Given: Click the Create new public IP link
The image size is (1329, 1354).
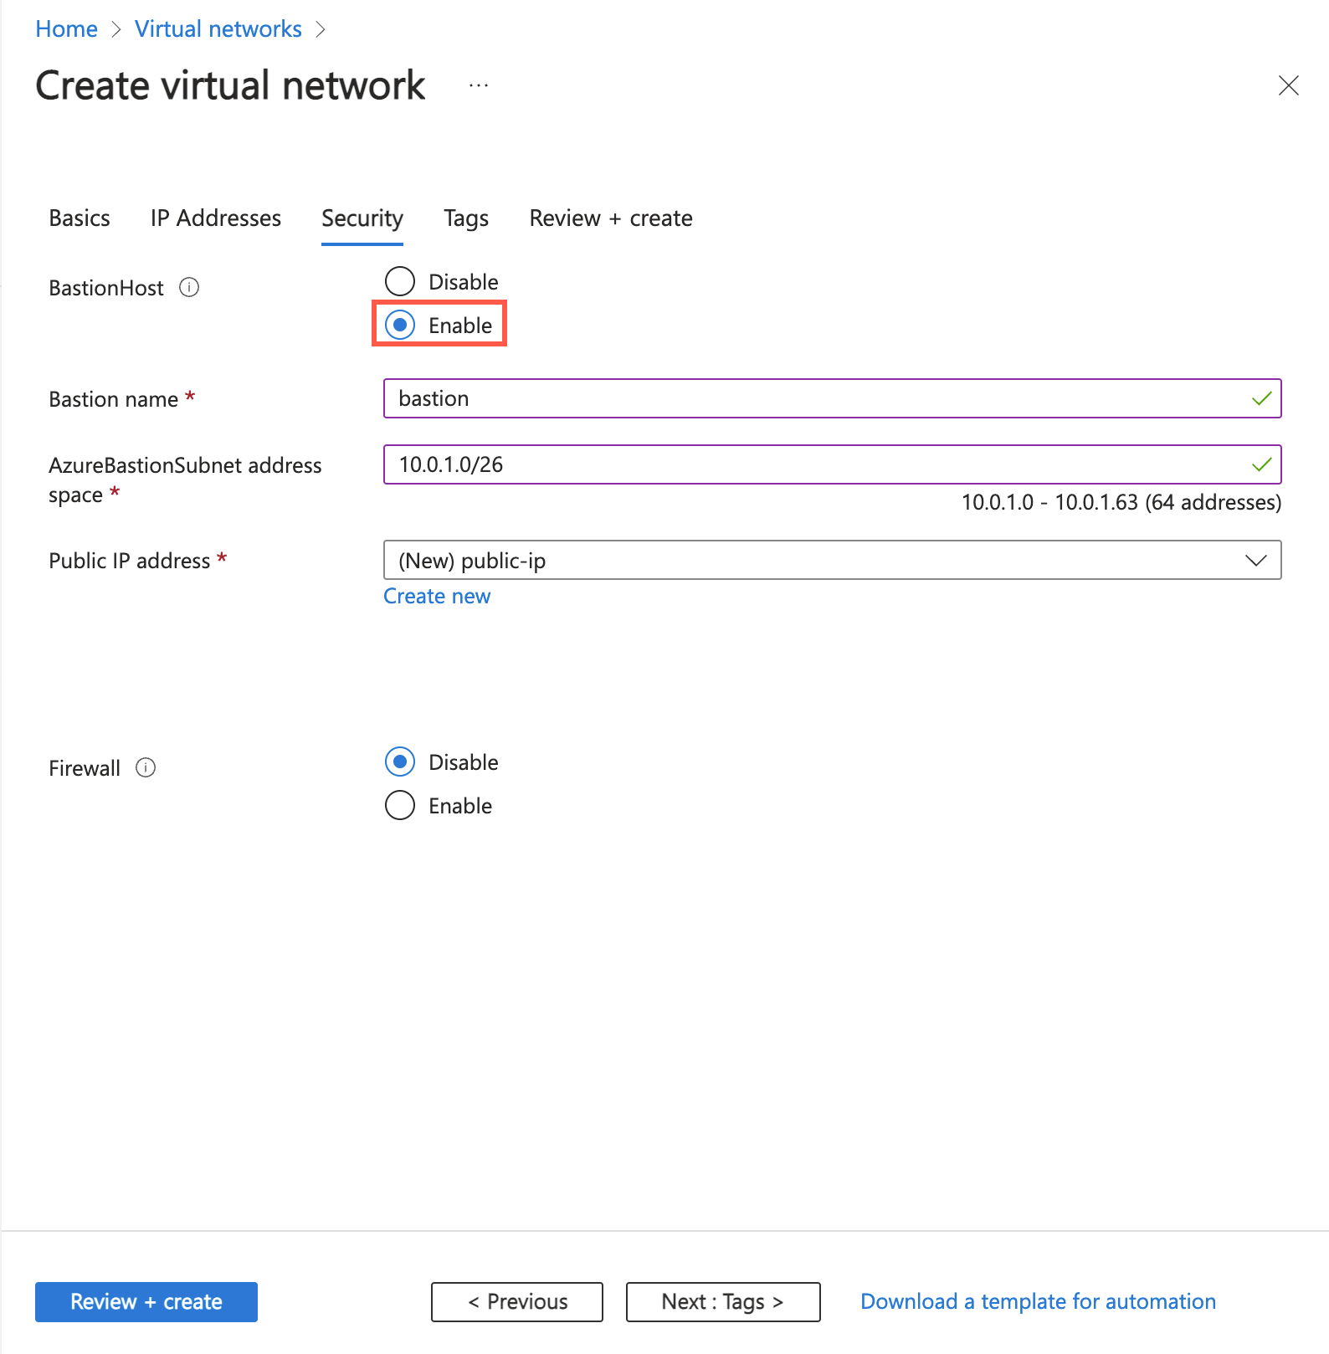Looking at the screenshot, I should 437,596.
